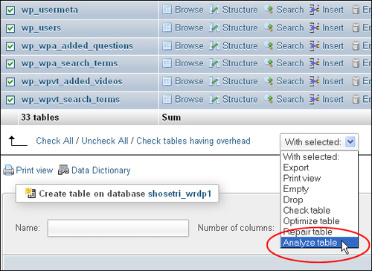Click the Print view printer icon
The height and width of the screenshot is (271, 372).
coord(9,170)
